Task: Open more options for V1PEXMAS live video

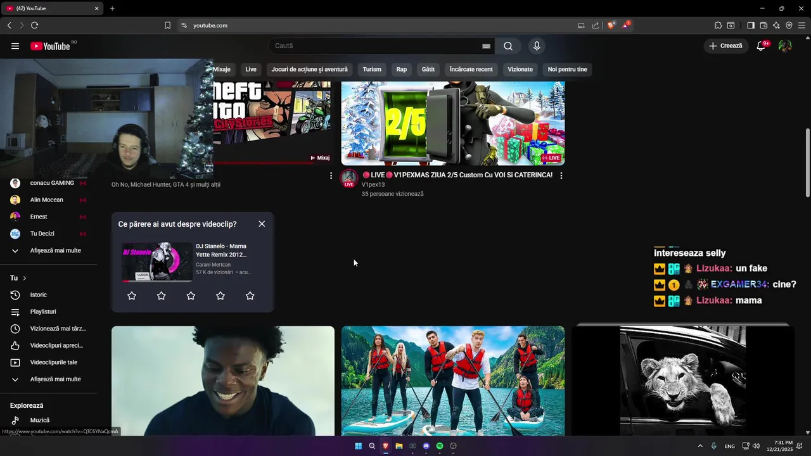Action: (x=561, y=175)
